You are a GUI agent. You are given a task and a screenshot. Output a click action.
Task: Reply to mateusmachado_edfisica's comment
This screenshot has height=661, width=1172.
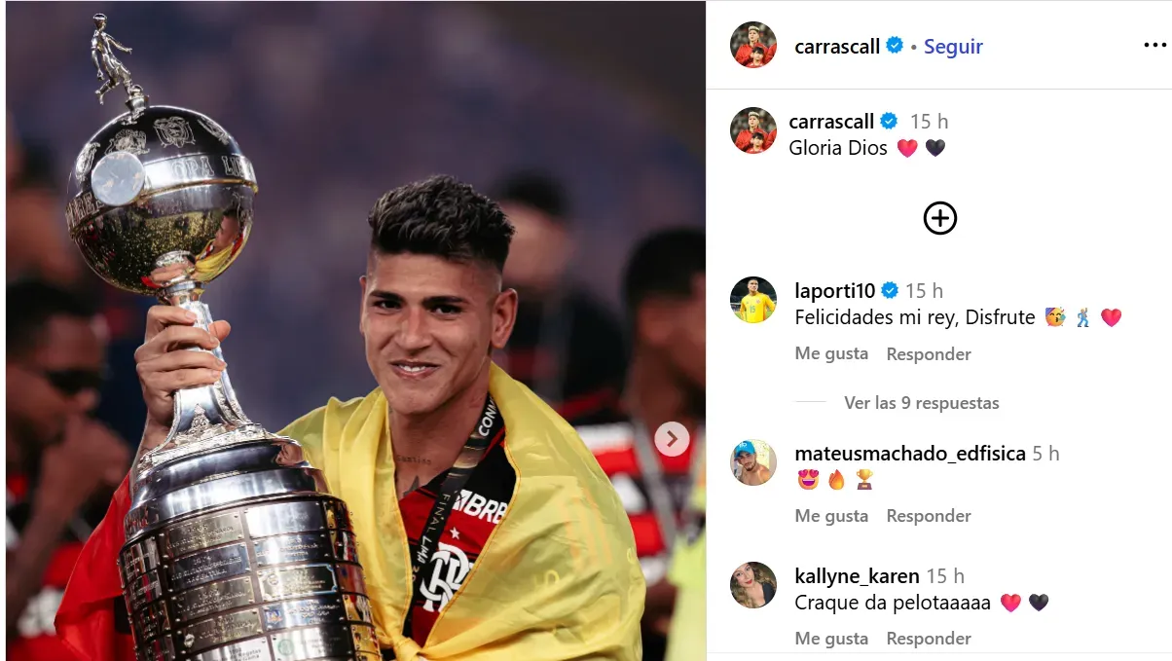[929, 516]
